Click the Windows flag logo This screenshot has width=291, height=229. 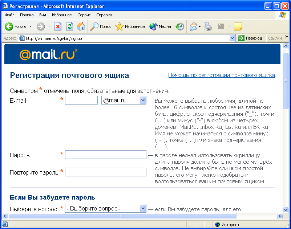[x=283, y=15]
